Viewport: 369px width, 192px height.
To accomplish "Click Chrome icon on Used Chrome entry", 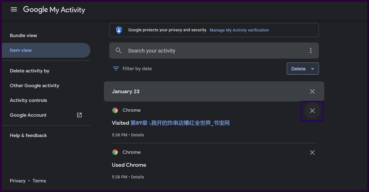I will pyautogui.click(x=115, y=152).
